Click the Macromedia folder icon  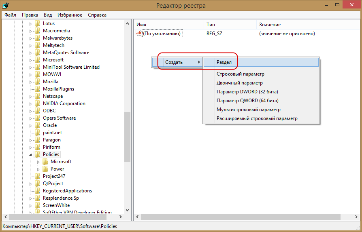pyautogui.click(x=37, y=31)
